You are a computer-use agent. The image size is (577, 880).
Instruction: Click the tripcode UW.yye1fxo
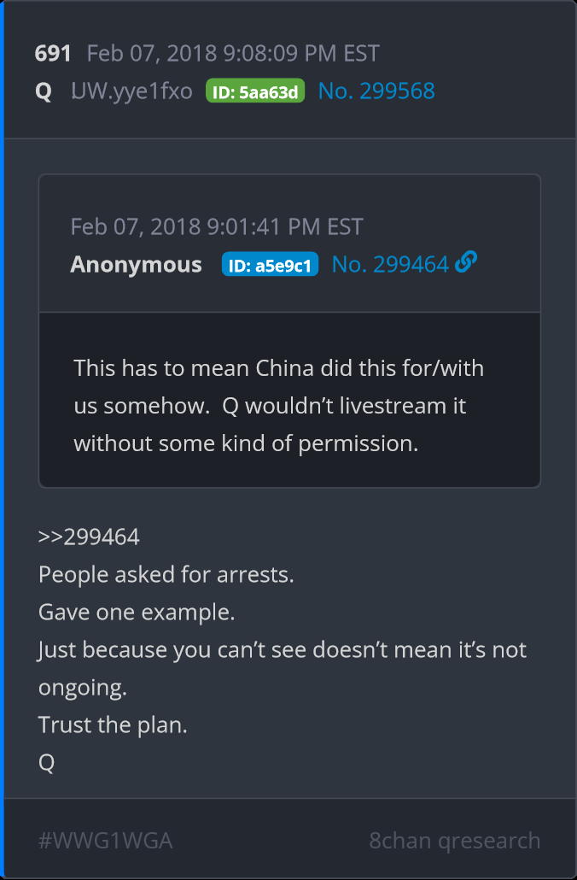(x=131, y=91)
